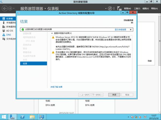Maximize the Active Directory wizard window

pyautogui.click(x=127, y=13)
